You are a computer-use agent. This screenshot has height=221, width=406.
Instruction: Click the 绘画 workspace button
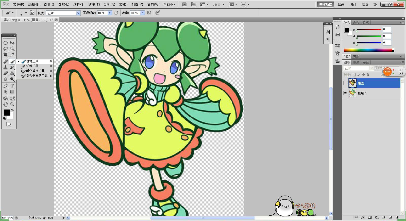[341, 4]
